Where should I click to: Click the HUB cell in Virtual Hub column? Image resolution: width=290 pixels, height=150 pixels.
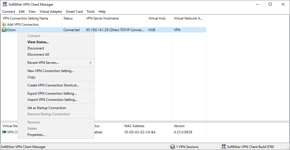click(x=152, y=30)
